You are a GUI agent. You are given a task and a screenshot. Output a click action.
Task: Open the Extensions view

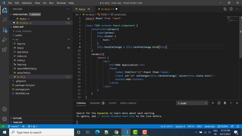point(5,49)
